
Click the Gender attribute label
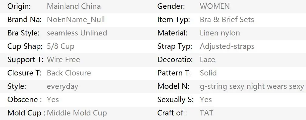tap(171, 6)
